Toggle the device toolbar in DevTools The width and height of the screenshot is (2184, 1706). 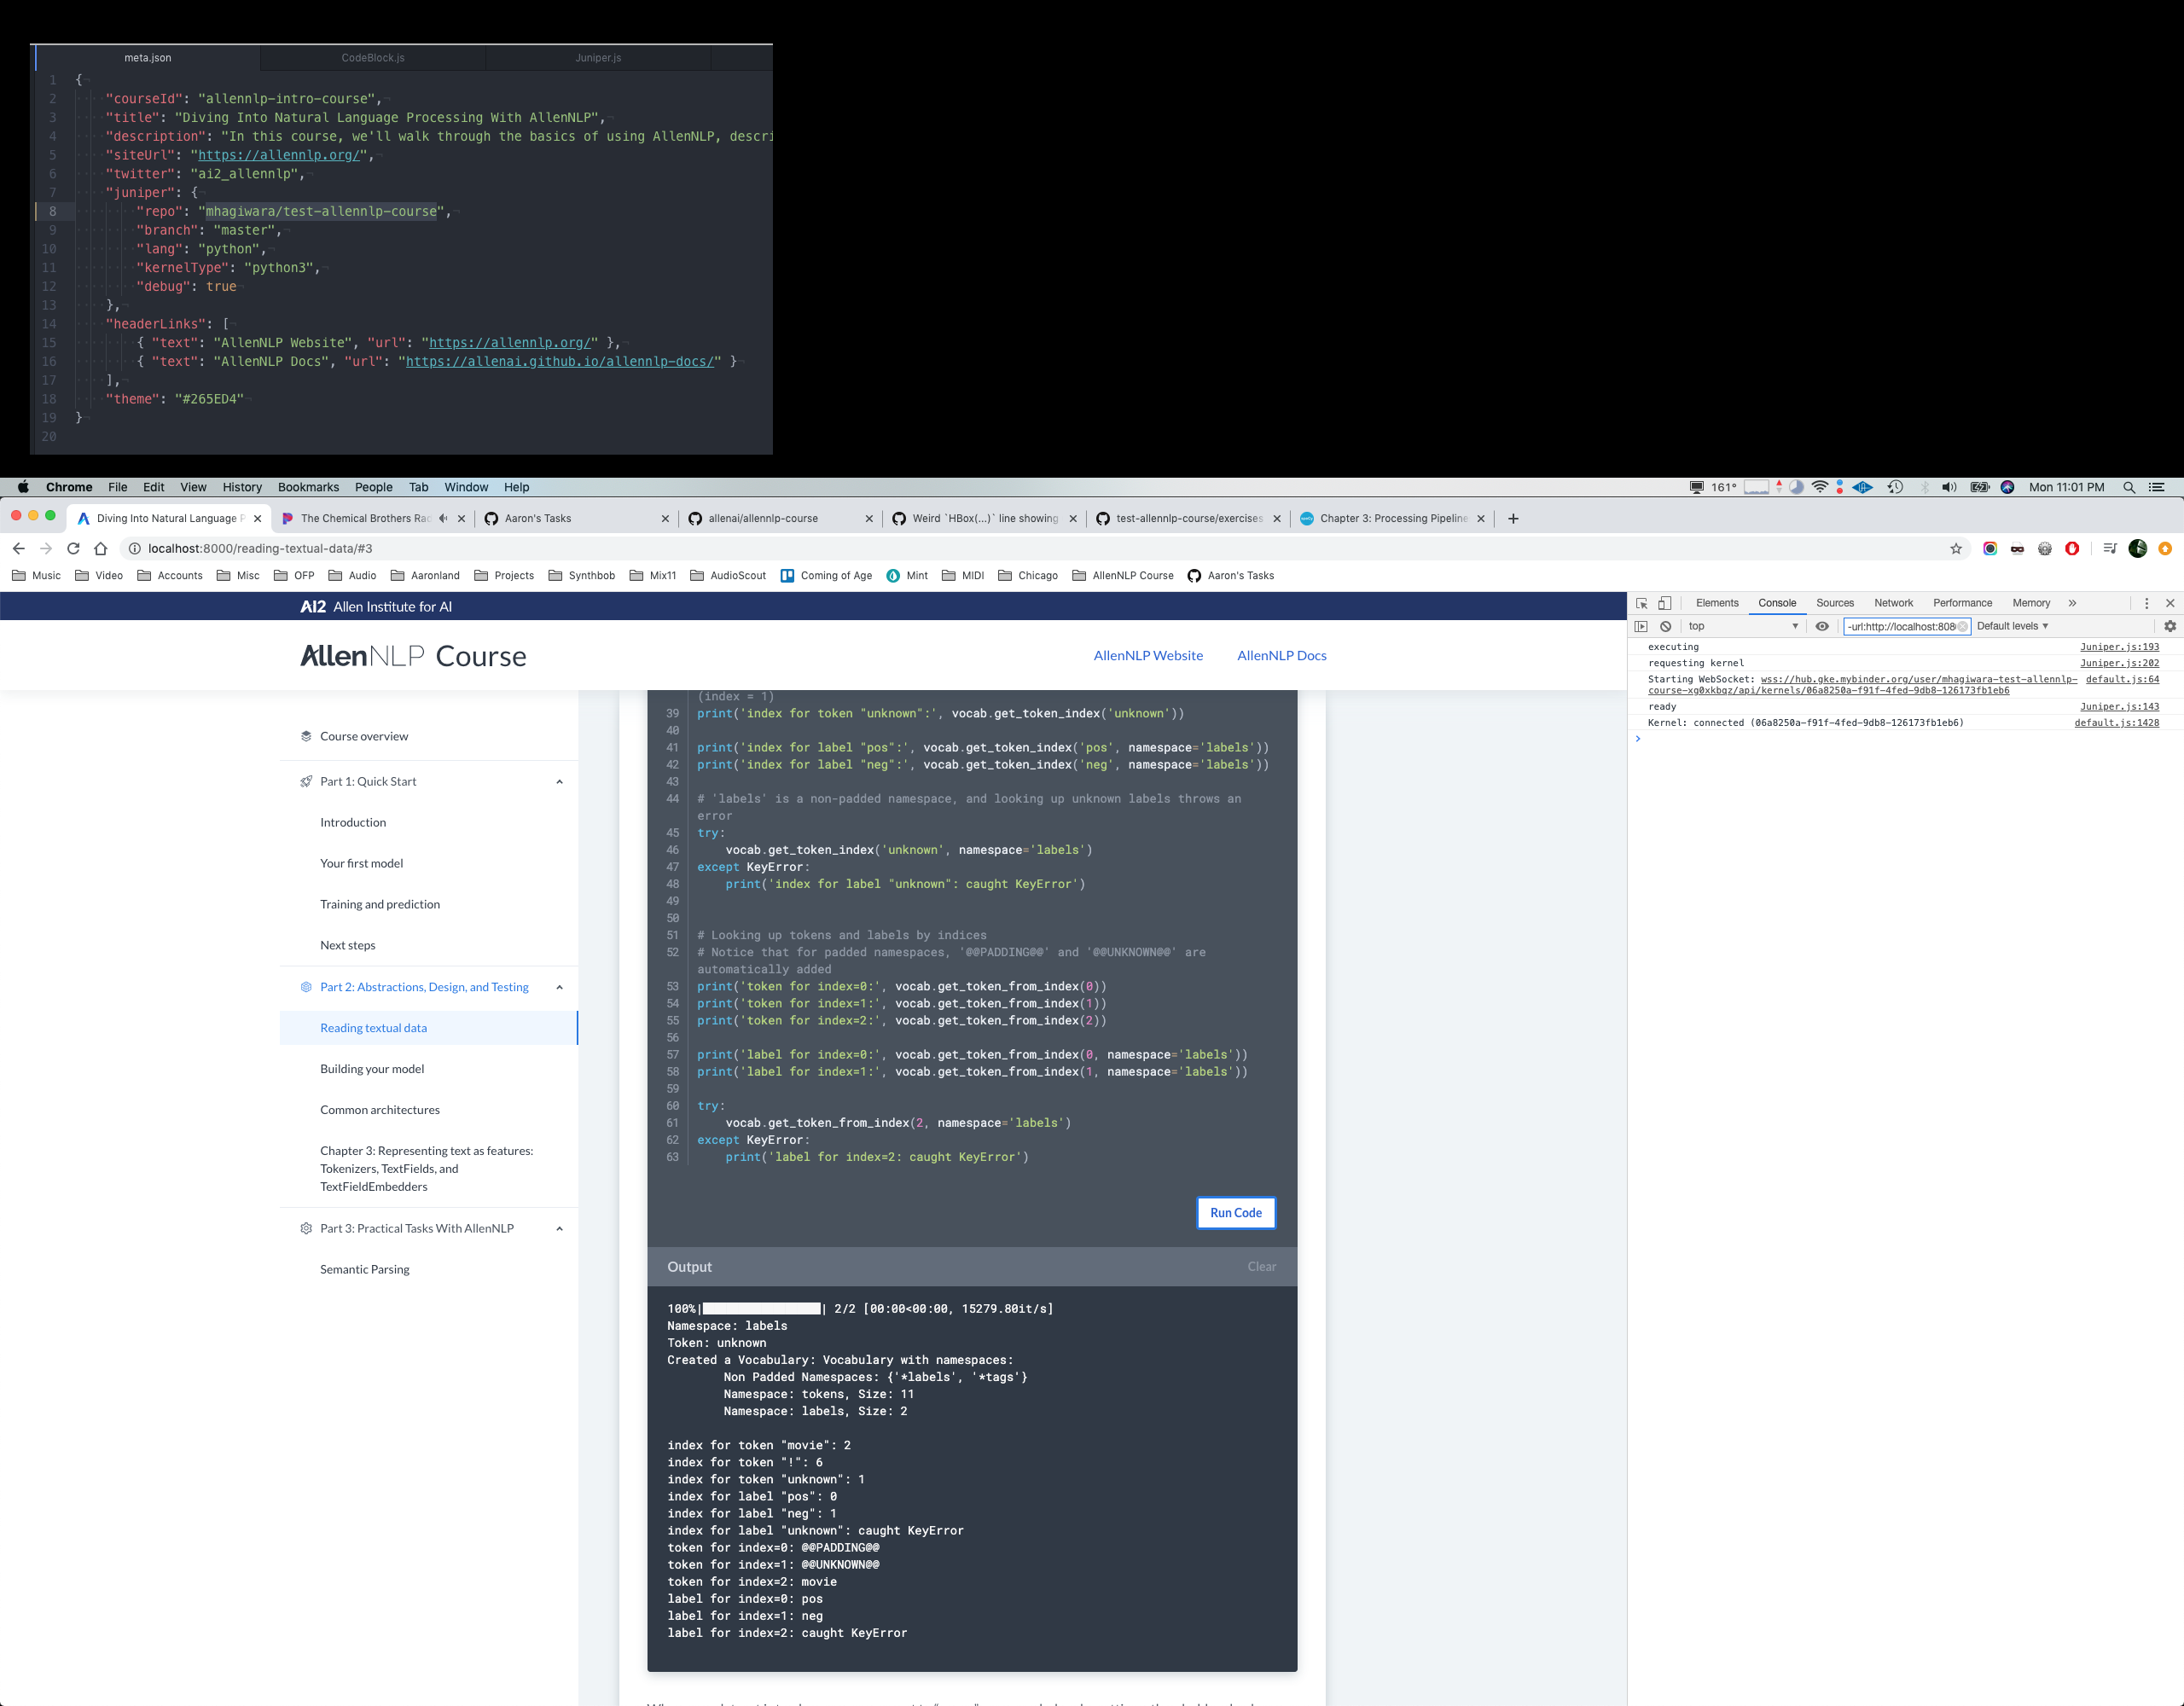click(x=1664, y=603)
